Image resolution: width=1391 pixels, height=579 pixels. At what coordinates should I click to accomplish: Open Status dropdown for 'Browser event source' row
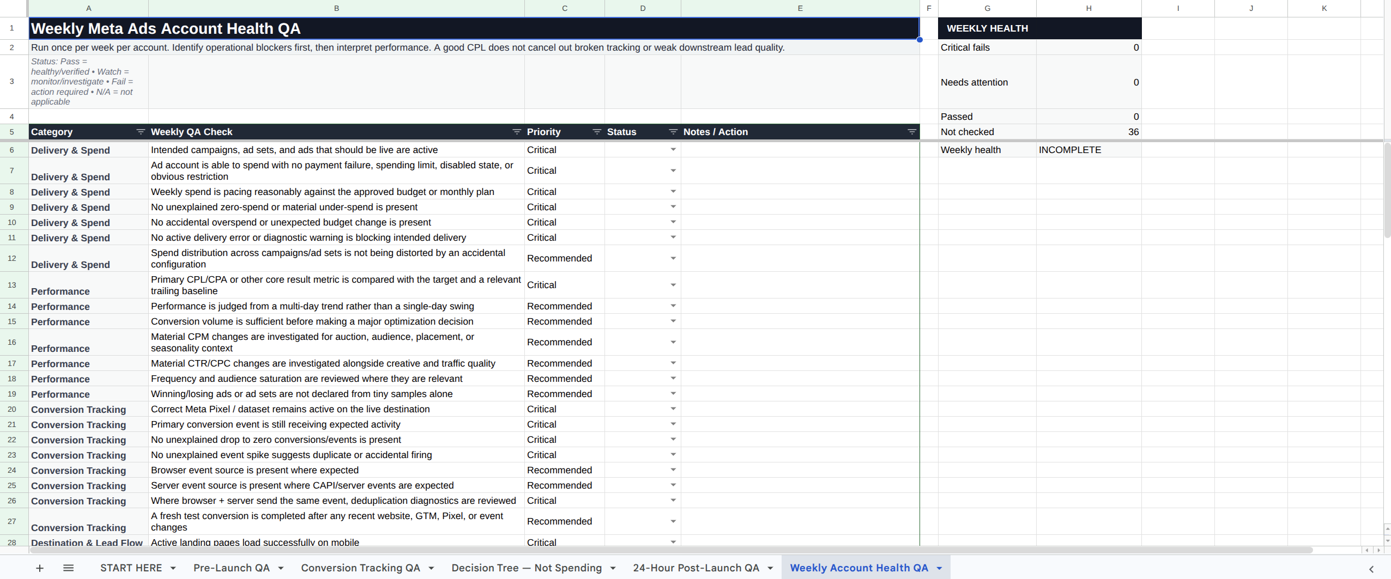click(673, 470)
